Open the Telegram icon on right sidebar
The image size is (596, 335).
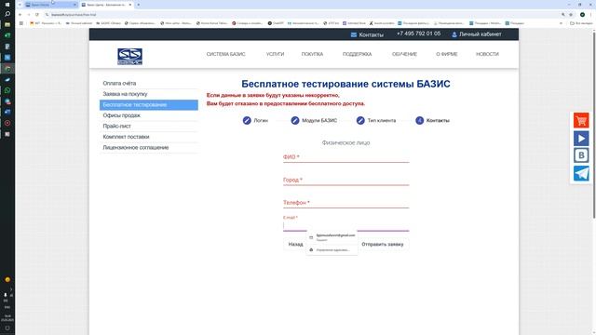[x=581, y=174]
